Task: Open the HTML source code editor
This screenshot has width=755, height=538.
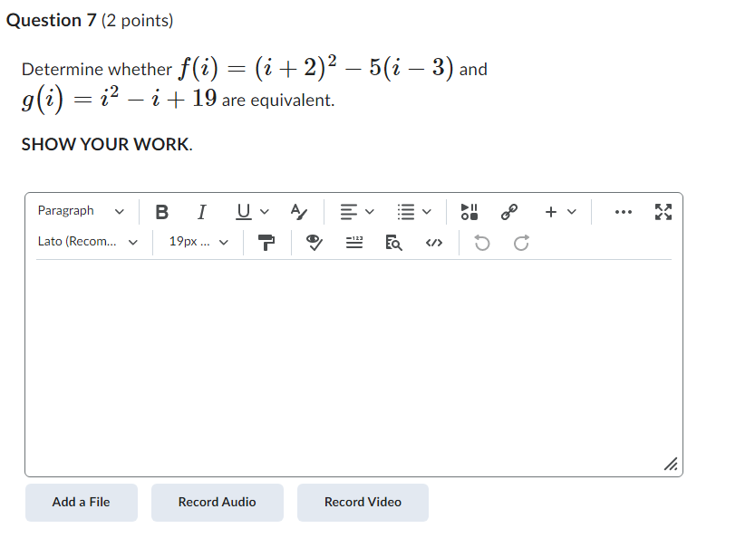Action: click(x=433, y=242)
